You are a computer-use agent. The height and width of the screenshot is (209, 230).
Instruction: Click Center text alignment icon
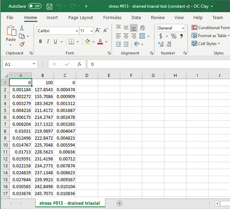coord(126,36)
